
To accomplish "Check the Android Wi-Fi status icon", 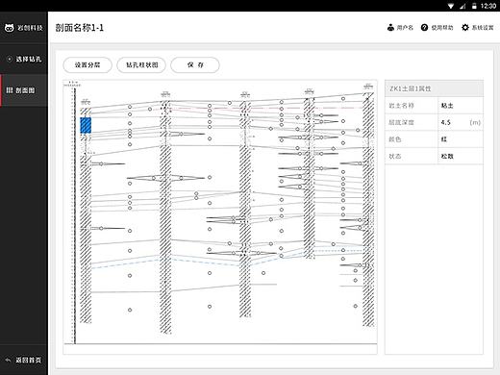I will tap(451, 6).
